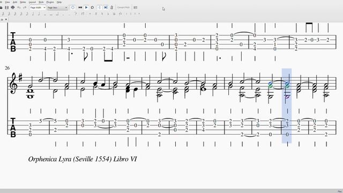Open the Style menu

point(41,2)
